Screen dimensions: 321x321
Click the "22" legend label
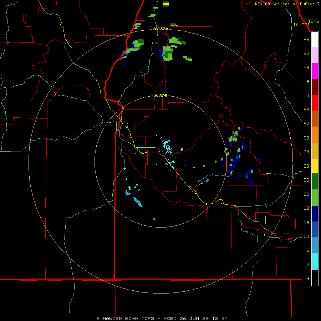pyautogui.click(x=306, y=194)
